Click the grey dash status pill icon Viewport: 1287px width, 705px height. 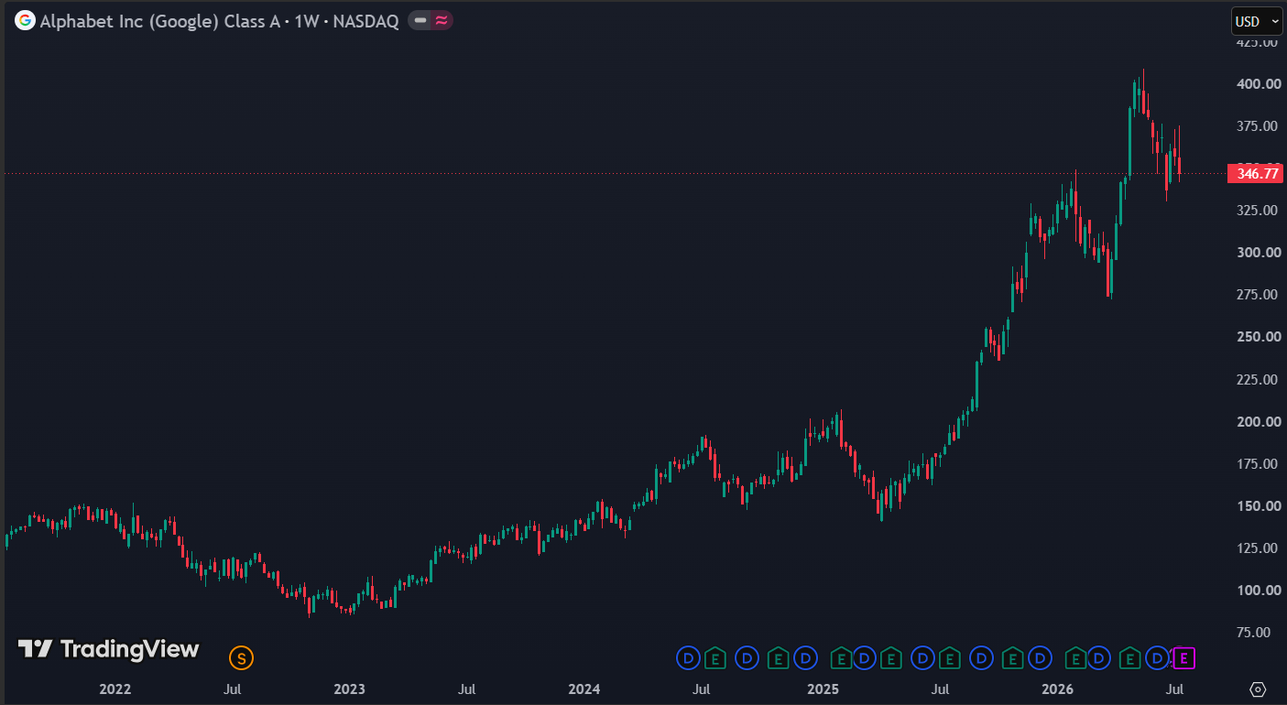pos(420,20)
